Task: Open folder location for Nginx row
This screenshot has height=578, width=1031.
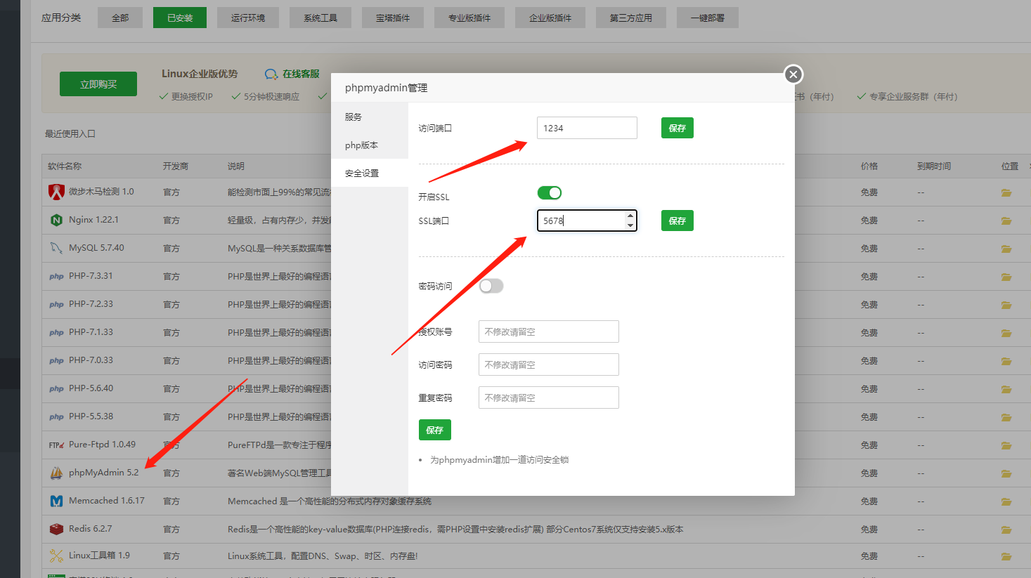Action: [1006, 221]
